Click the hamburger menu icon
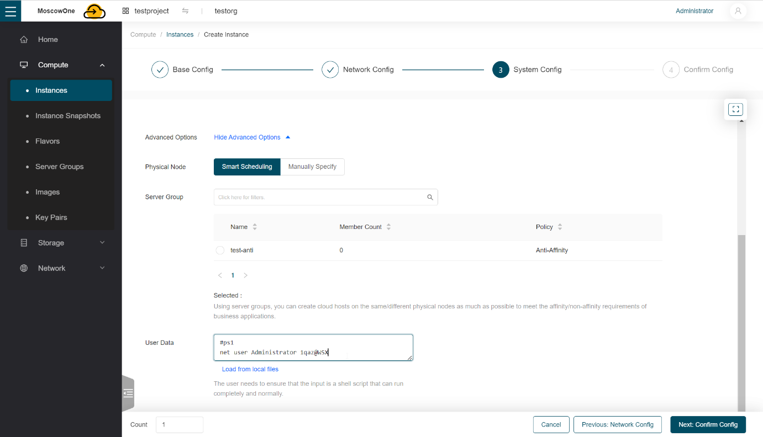The image size is (763, 437). (x=10, y=11)
